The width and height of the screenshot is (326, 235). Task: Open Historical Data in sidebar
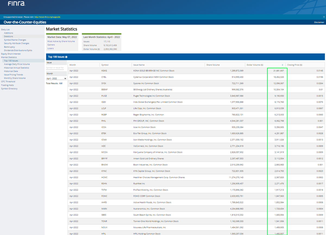tap(11, 71)
